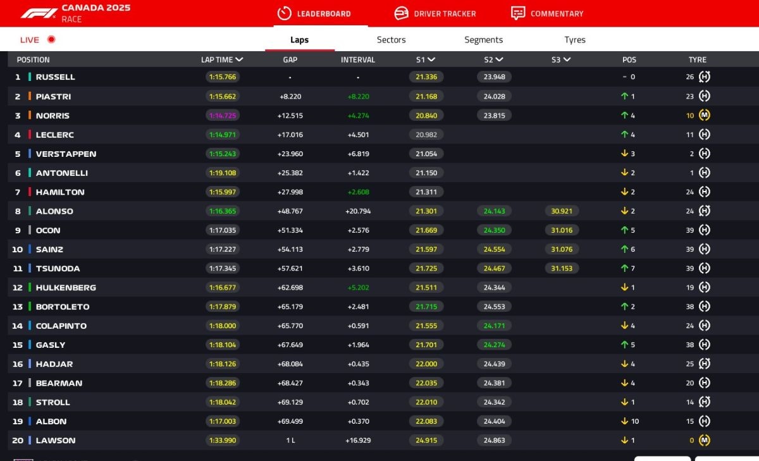Click the red LIVE indicator dot

pos(51,39)
